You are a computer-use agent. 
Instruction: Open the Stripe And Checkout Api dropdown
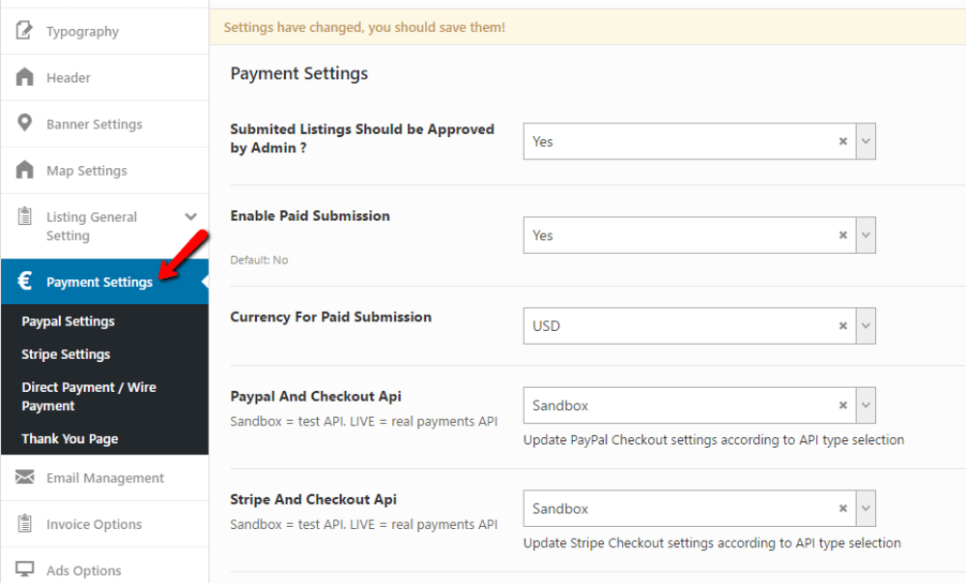866,508
